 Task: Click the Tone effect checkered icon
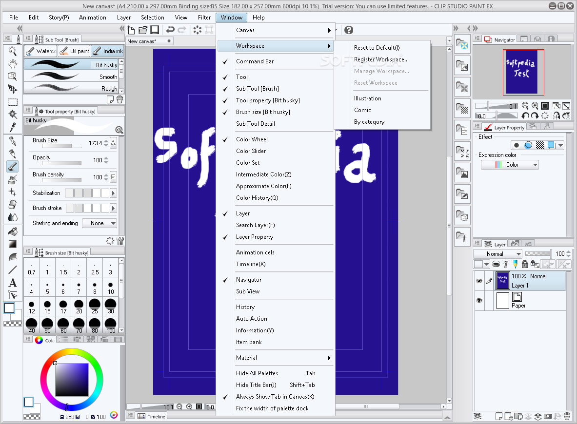click(540, 145)
